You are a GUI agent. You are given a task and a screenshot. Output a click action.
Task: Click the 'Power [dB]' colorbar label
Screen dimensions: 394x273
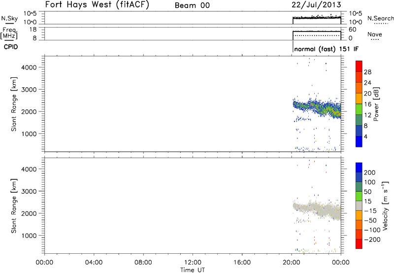click(x=376, y=104)
